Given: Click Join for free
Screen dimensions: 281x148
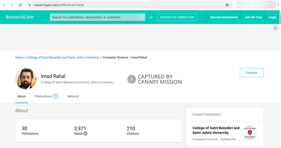Looking at the screenshot, I should click(x=253, y=17).
